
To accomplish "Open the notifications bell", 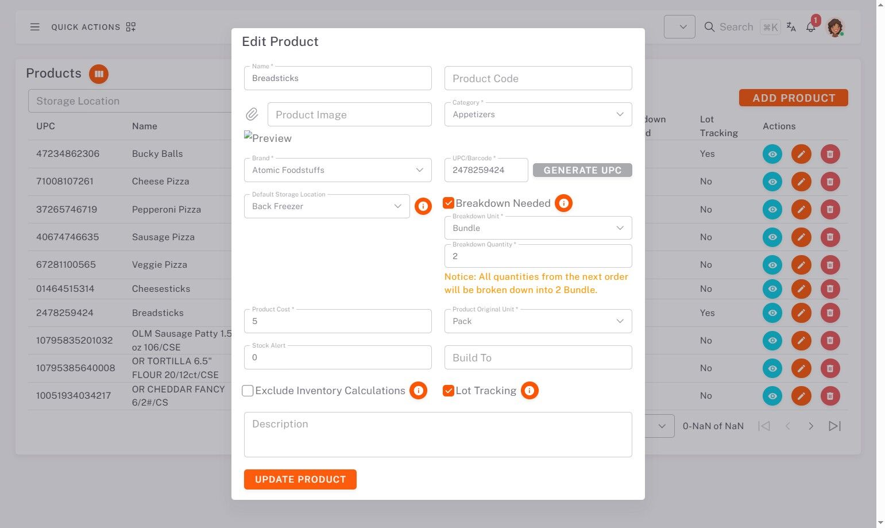I will point(811,27).
